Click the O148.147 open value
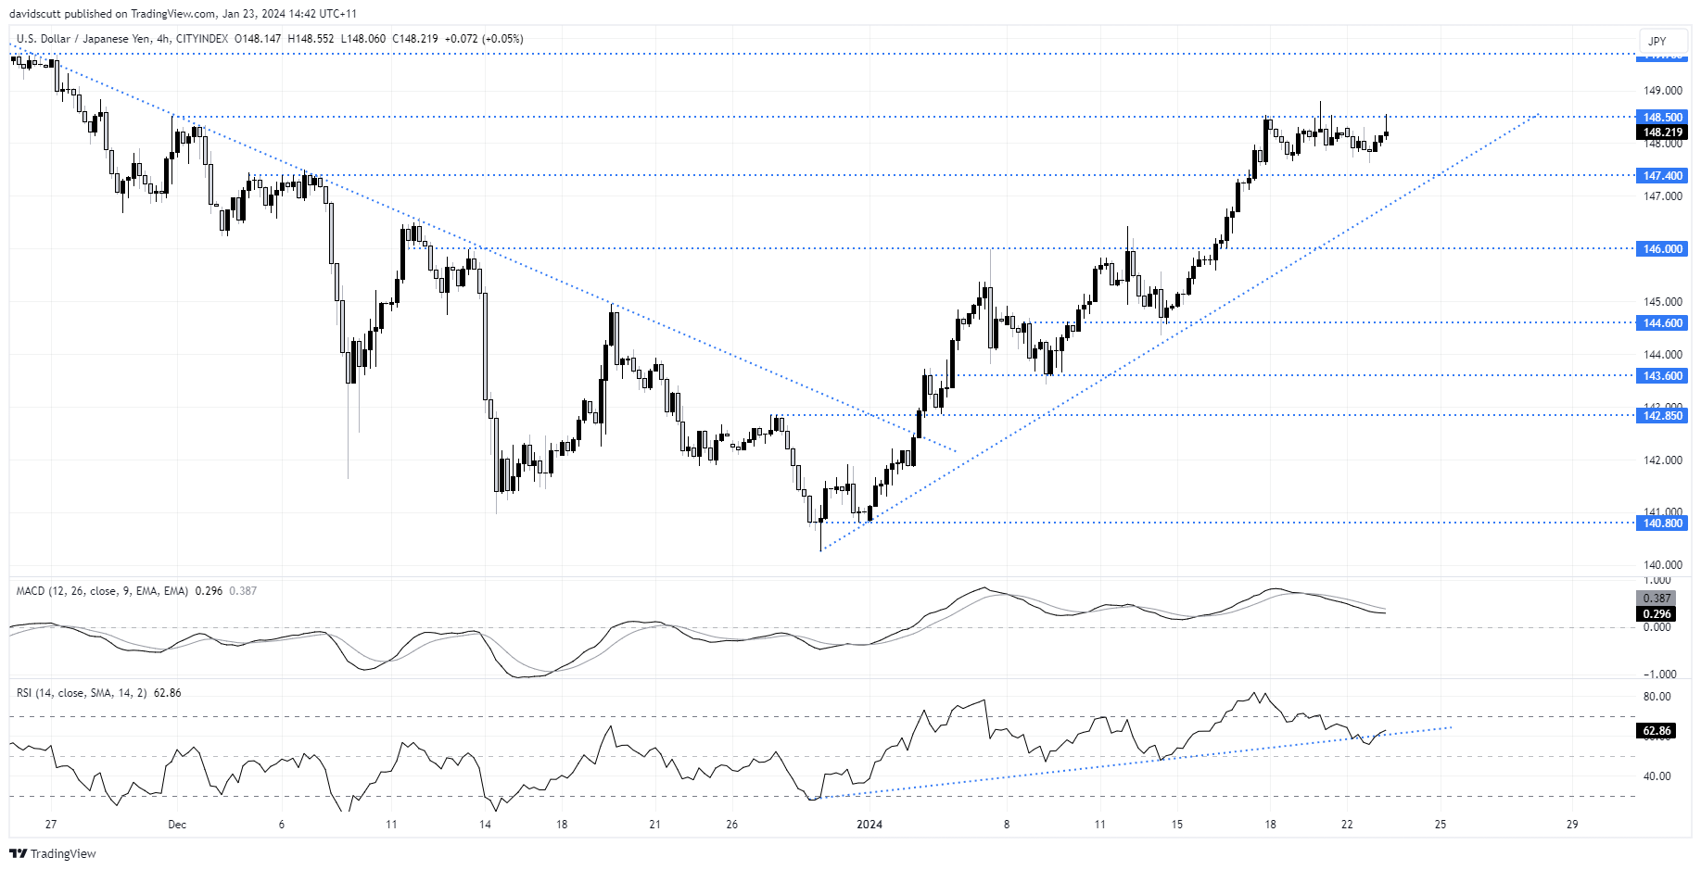 point(258,39)
